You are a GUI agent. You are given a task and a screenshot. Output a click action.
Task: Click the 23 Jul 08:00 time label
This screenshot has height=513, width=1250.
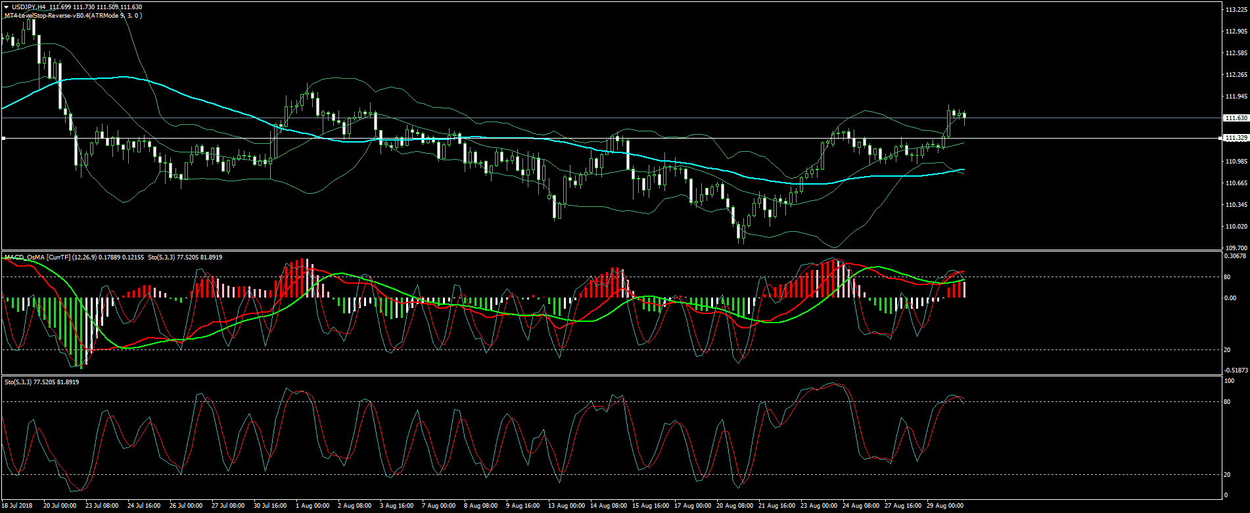102,506
